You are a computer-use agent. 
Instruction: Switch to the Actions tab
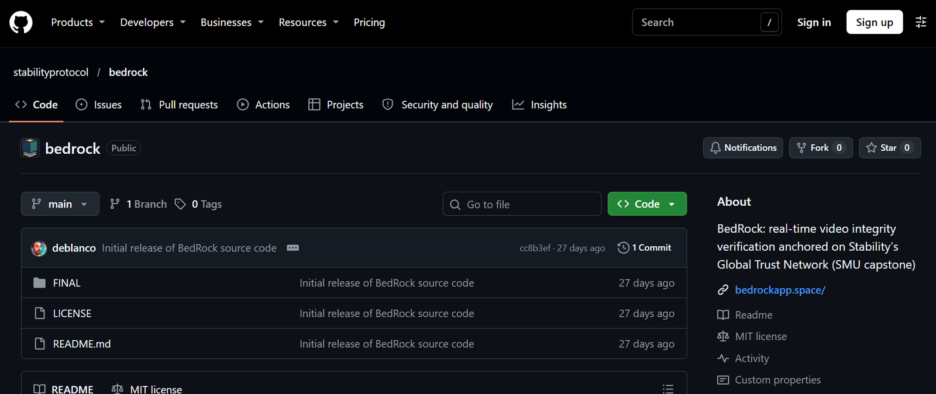tap(263, 105)
